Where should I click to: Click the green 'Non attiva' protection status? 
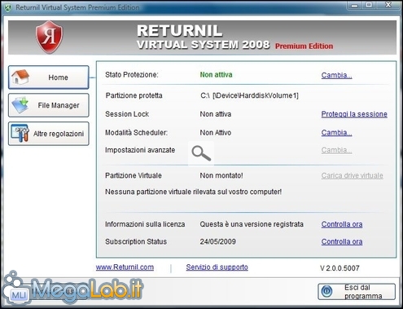point(216,75)
